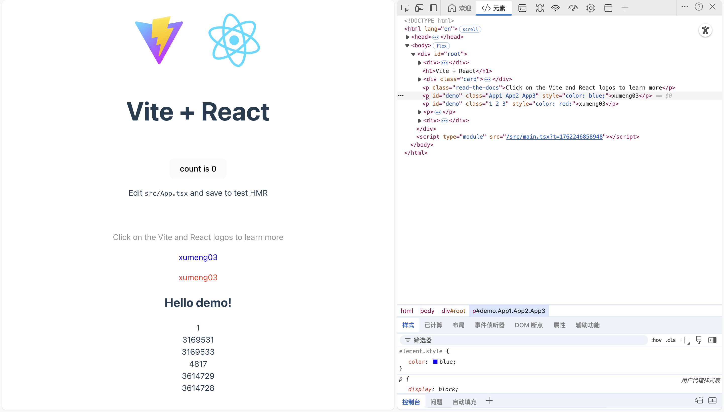Activate the inspect element picker icon
The width and height of the screenshot is (724, 412).
pos(405,8)
